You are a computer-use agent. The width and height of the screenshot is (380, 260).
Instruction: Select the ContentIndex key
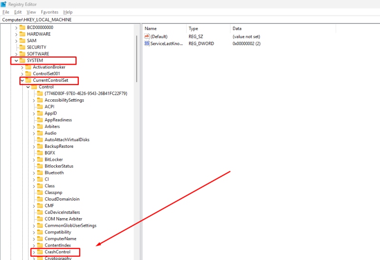click(57, 245)
